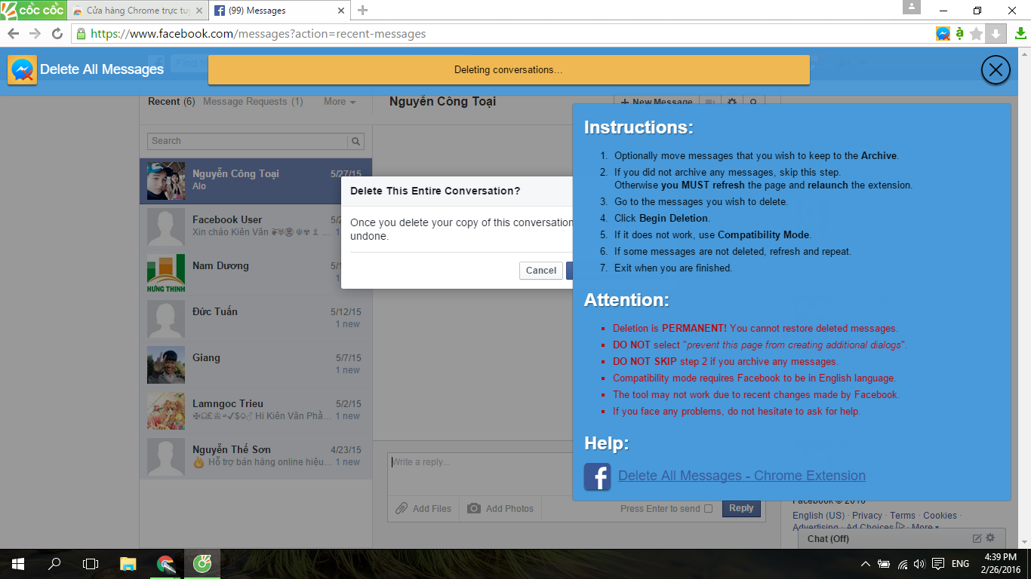Image resolution: width=1031 pixels, height=579 pixels.
Task: Close the Delete All Messages overlay
Action: pyautogui.click(x=996, y=70)
